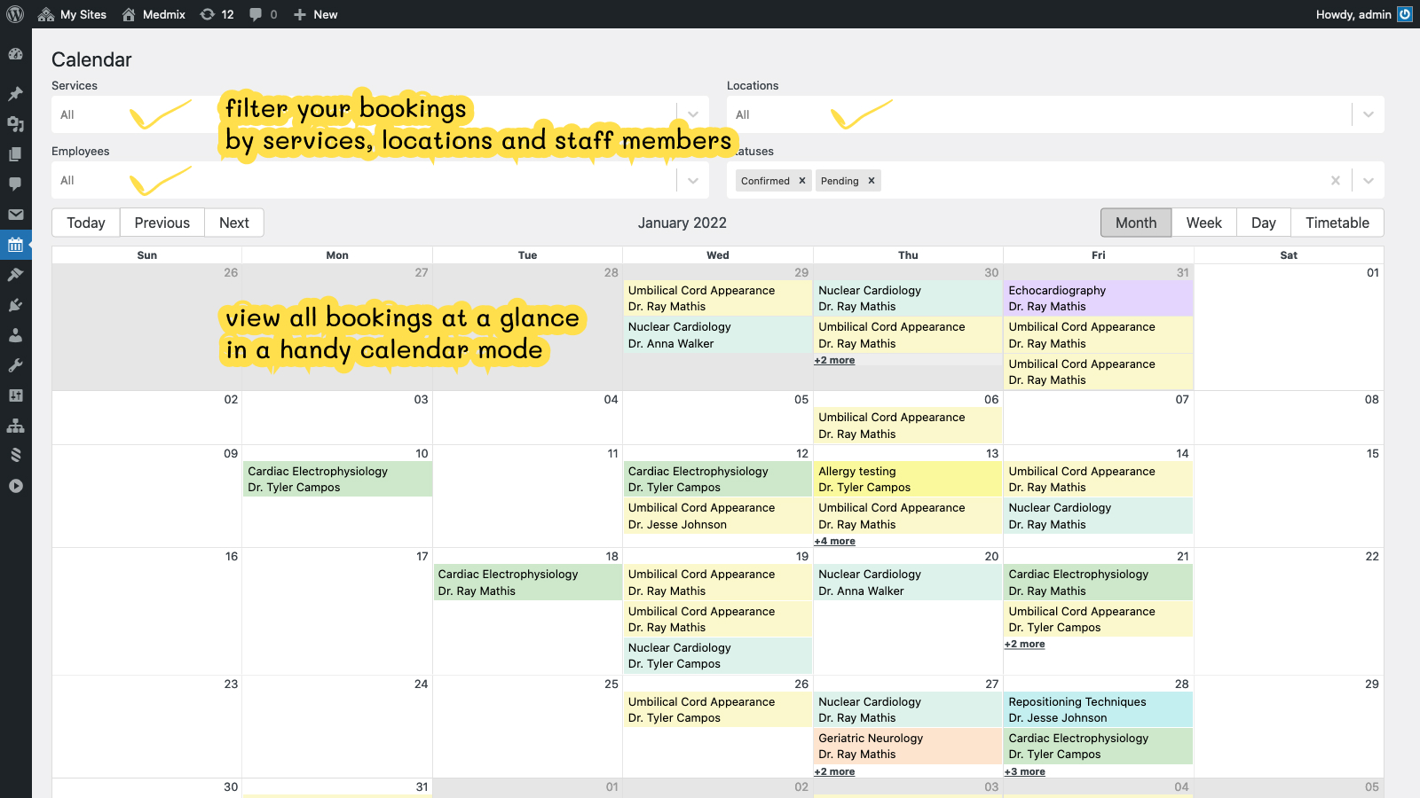Open Umbilical Cord Appearance booking on the 26th
Viewport: 1420px width, 798px height.
pyautogui.click(x=717, y=709)
